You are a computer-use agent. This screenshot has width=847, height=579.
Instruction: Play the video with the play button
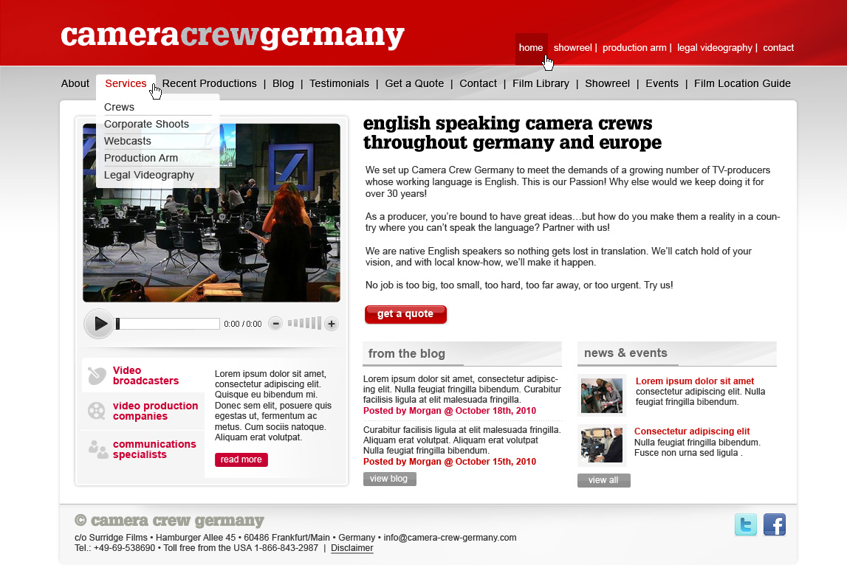99,324
